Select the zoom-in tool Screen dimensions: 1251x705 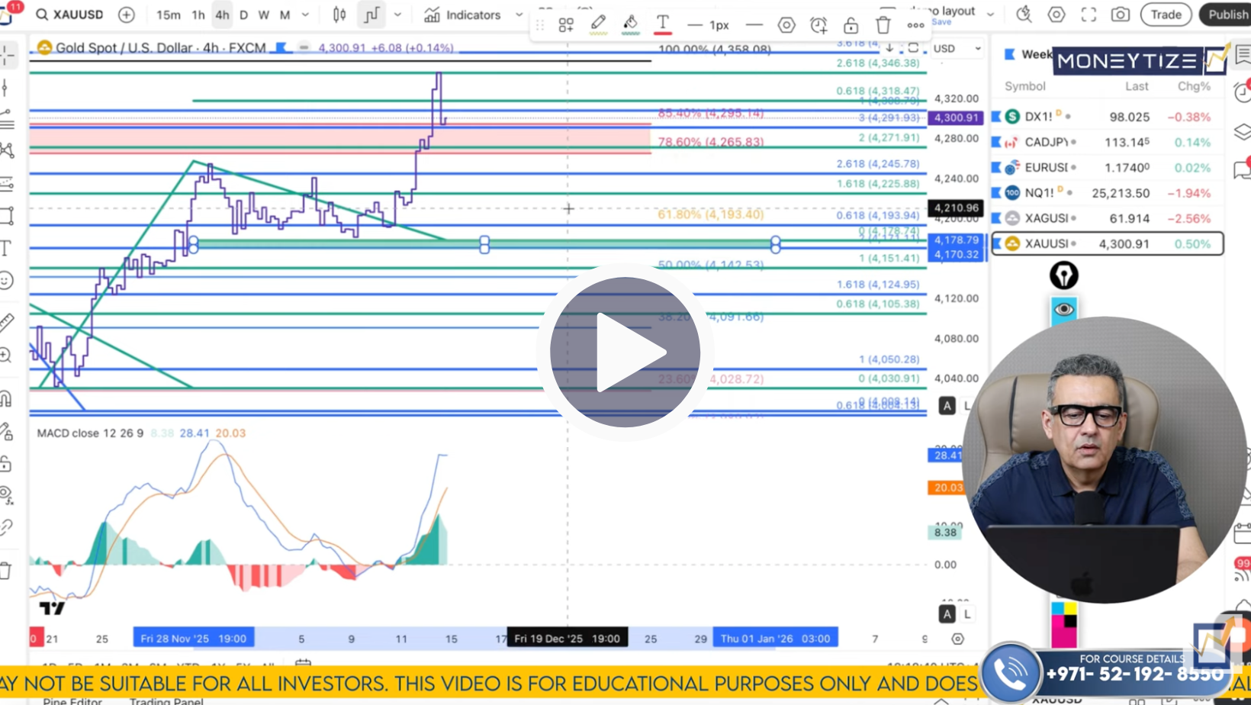(8, 355)
